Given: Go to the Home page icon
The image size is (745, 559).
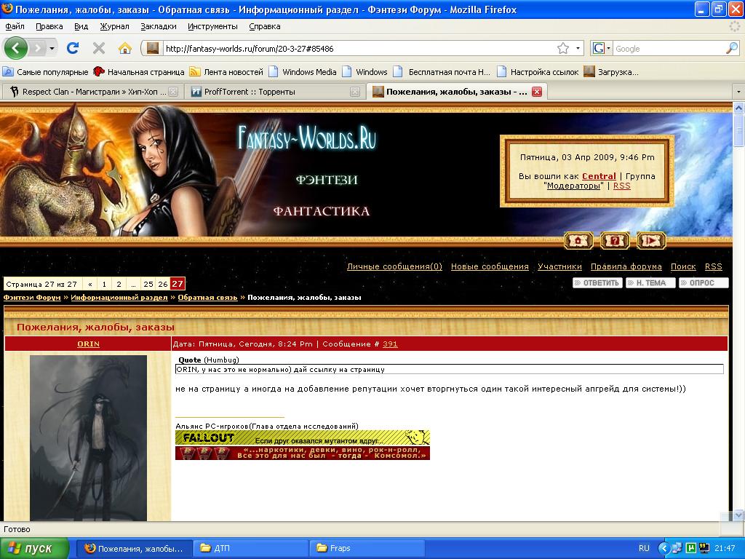Looking at the screenshot, I should [x=125, y=48].
